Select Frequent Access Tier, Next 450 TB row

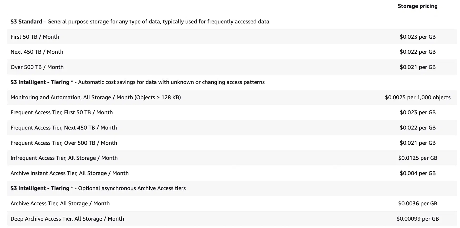click(x=64, y=128)
